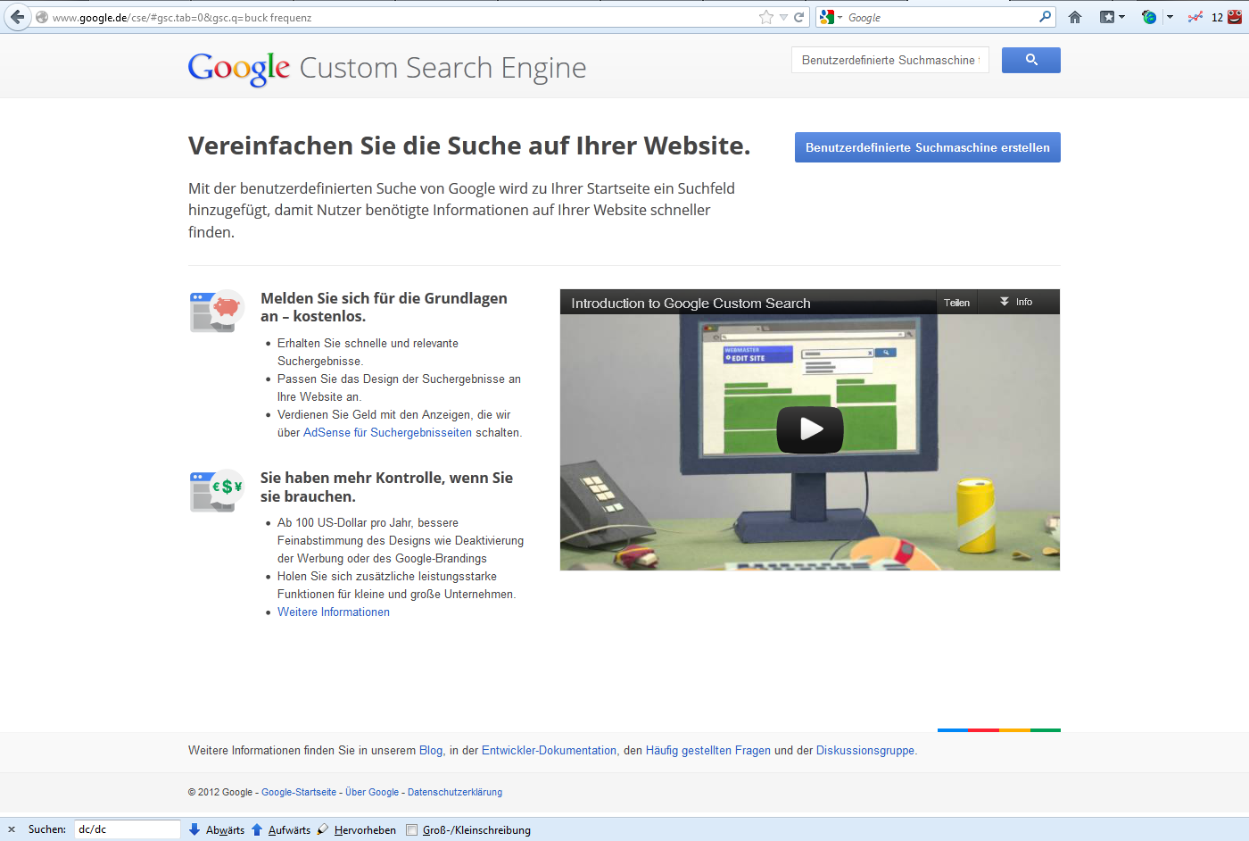Click the globe add-on toolbar icon

coord(1149,17)
